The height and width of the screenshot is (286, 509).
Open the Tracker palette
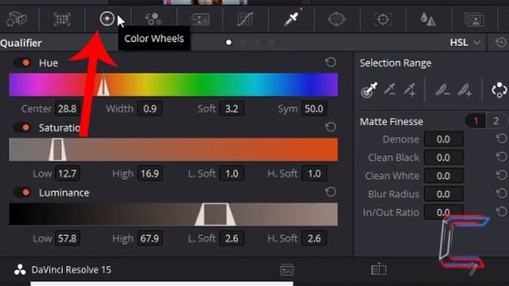(383, 19)
